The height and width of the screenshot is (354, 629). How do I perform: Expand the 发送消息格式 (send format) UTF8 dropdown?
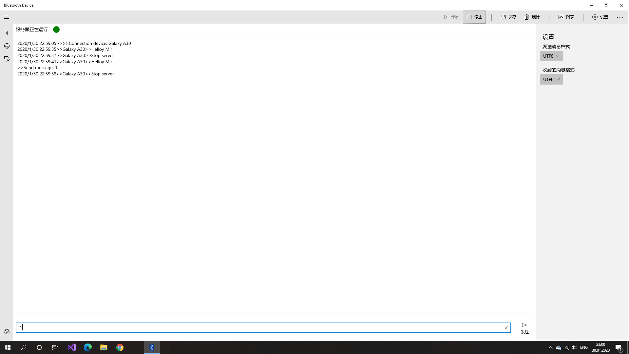click(x=551, y=56)
